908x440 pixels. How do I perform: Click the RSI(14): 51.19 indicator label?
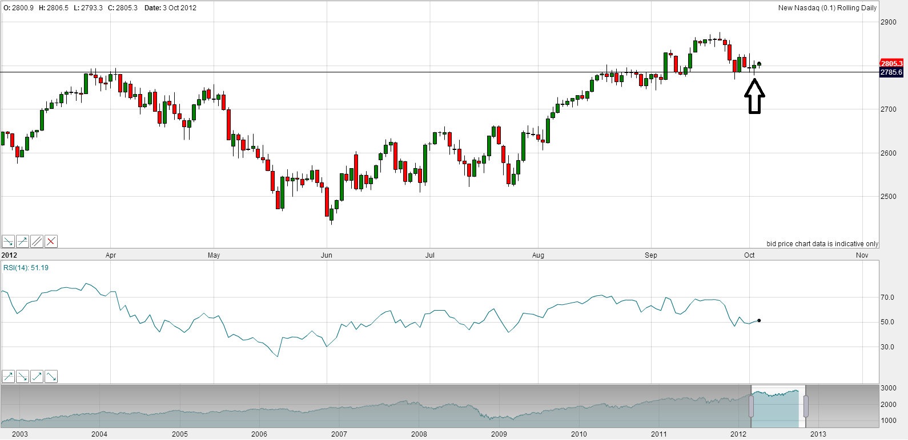26,268
